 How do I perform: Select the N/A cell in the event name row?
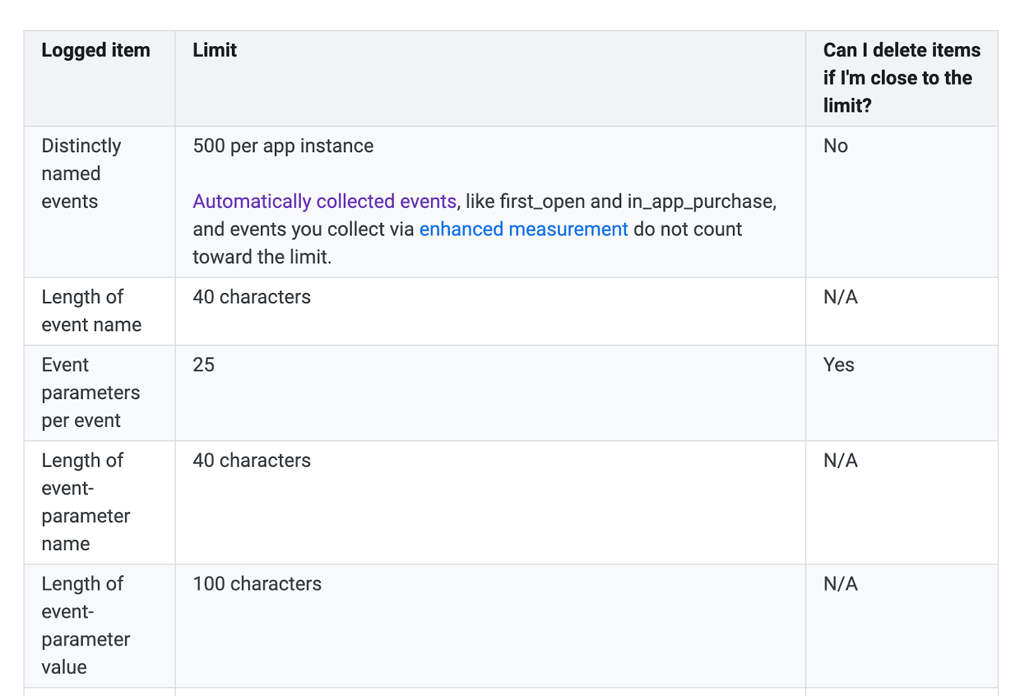(x=840, y=297)
